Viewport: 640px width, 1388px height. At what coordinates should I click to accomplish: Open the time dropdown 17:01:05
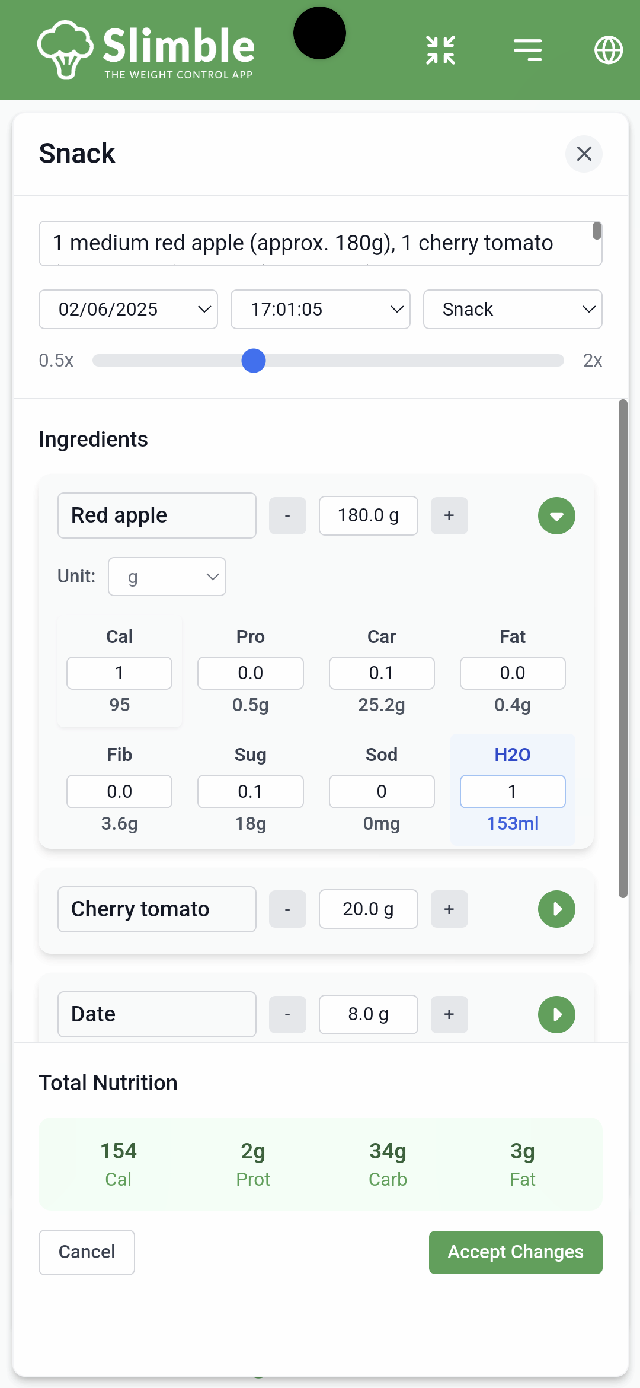[x=320, y=309]
